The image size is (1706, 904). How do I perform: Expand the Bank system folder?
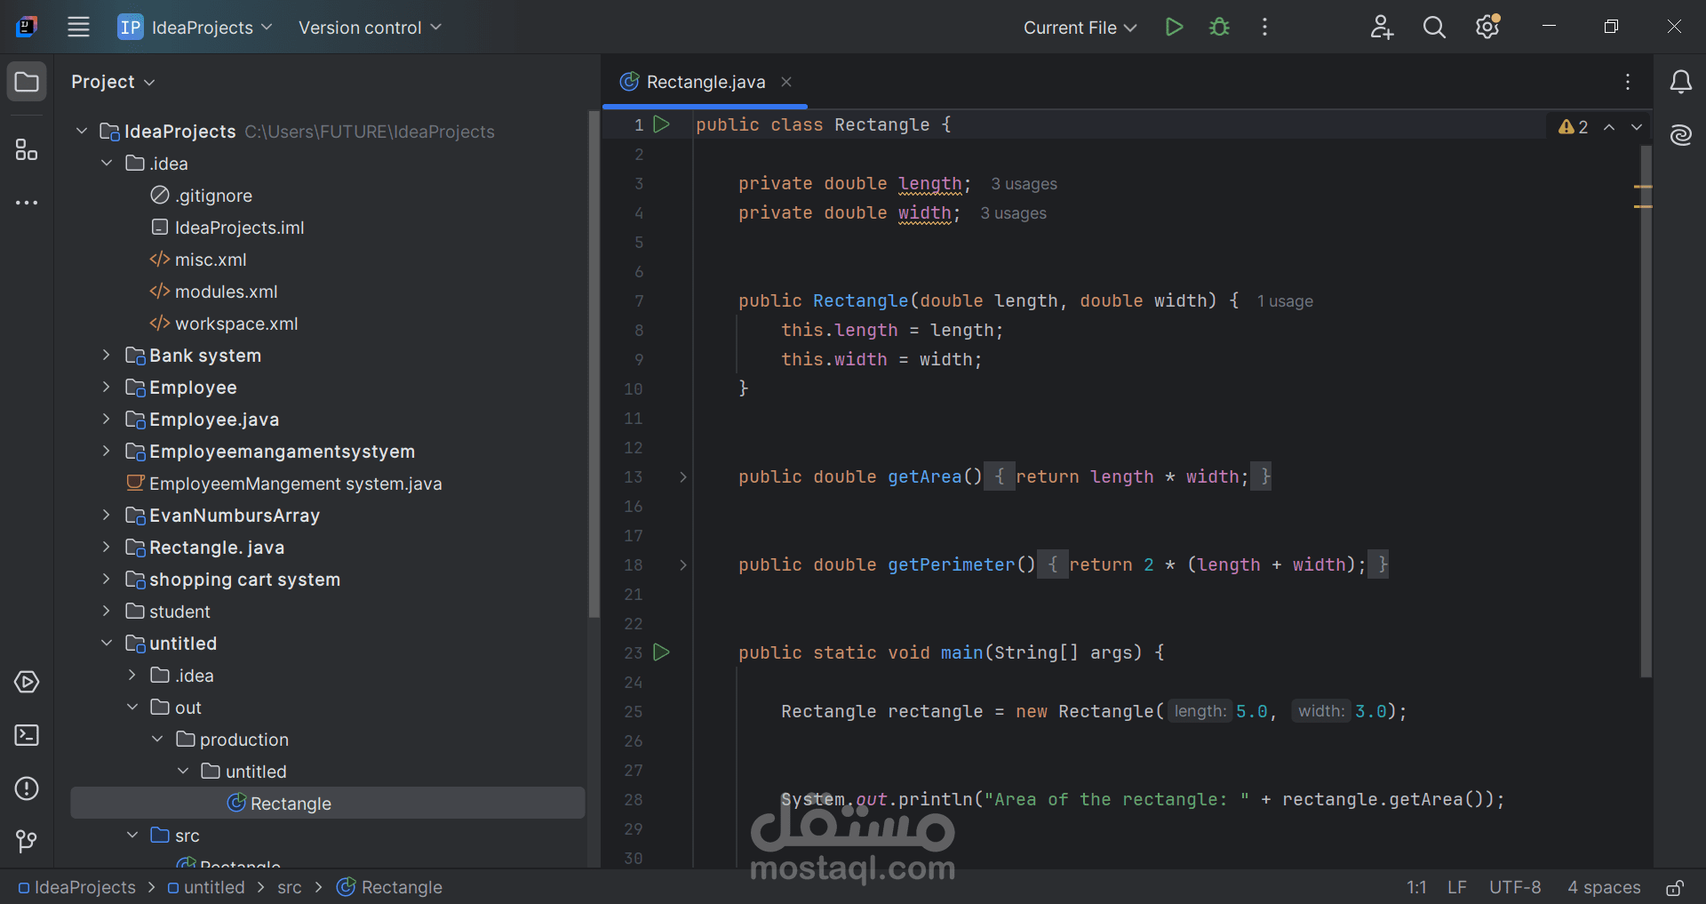(107, 356)
